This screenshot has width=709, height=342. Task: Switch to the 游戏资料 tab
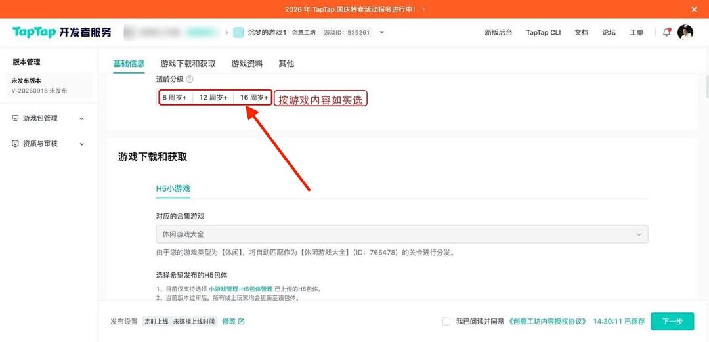point(247,64)
